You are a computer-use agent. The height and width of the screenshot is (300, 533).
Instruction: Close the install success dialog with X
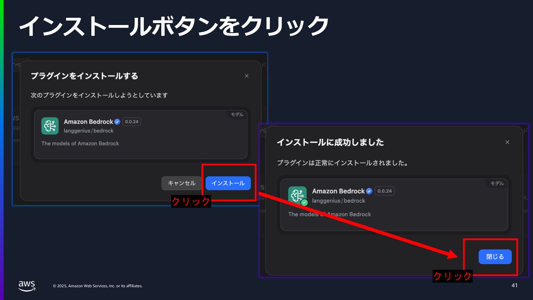(x=507, y=142)
